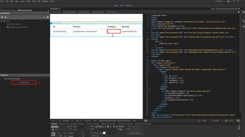Open the File menu
Screen dimensions: 245x137
coord(7,1)
